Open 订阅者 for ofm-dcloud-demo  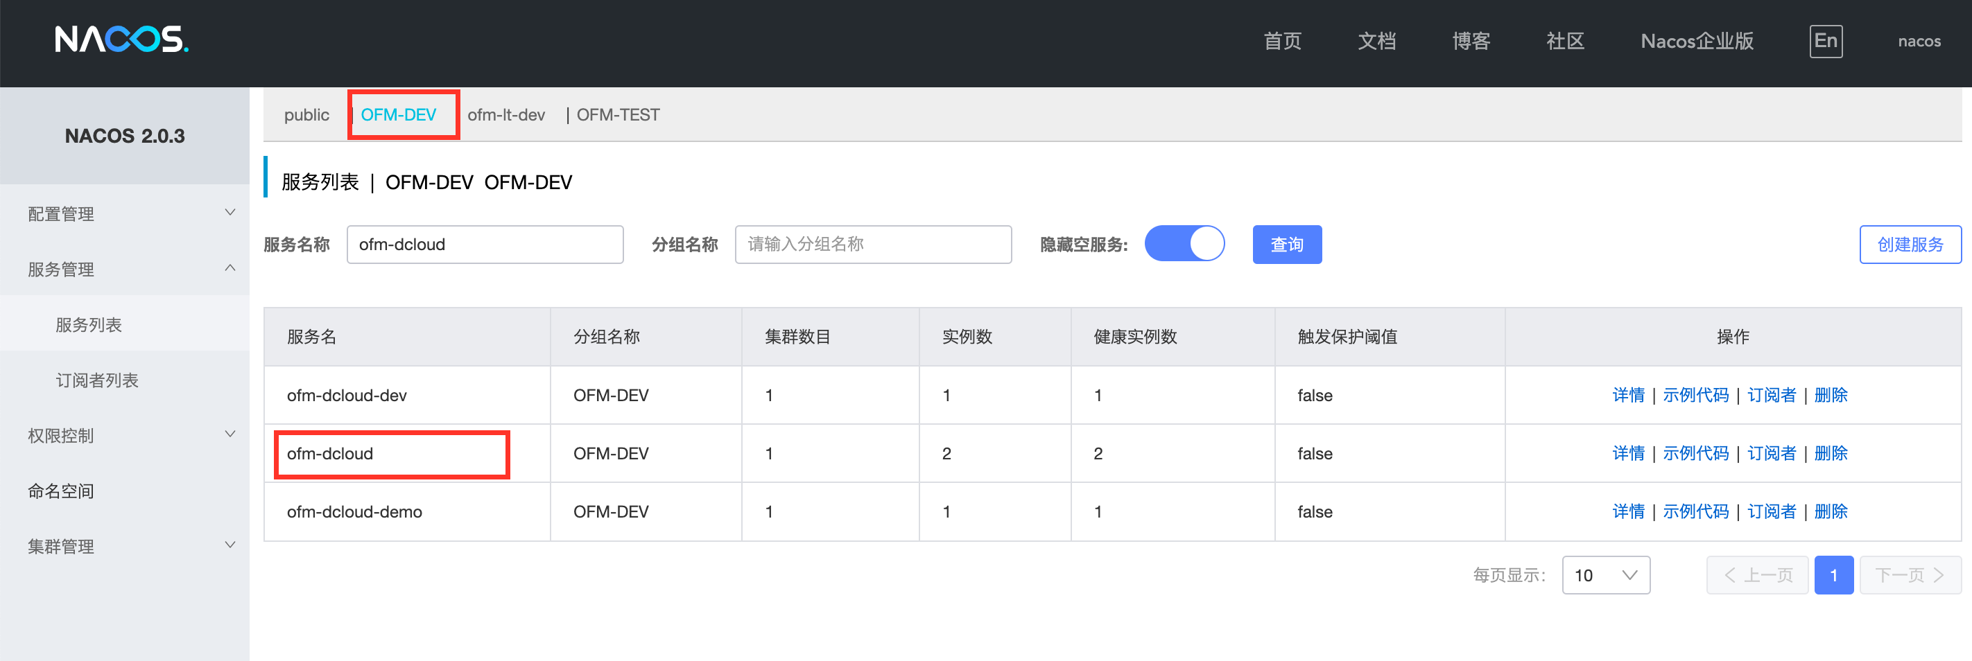coord(1772,511)
